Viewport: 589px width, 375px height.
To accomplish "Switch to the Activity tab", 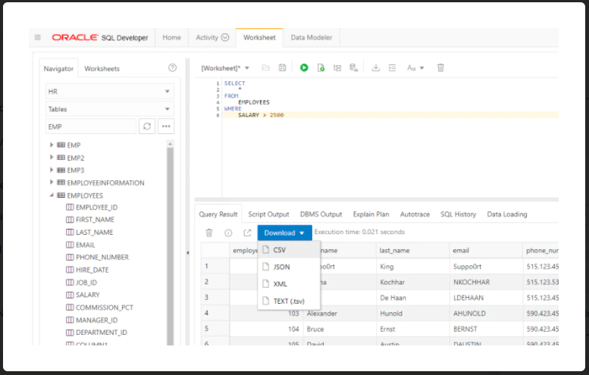I will [212, 38].
